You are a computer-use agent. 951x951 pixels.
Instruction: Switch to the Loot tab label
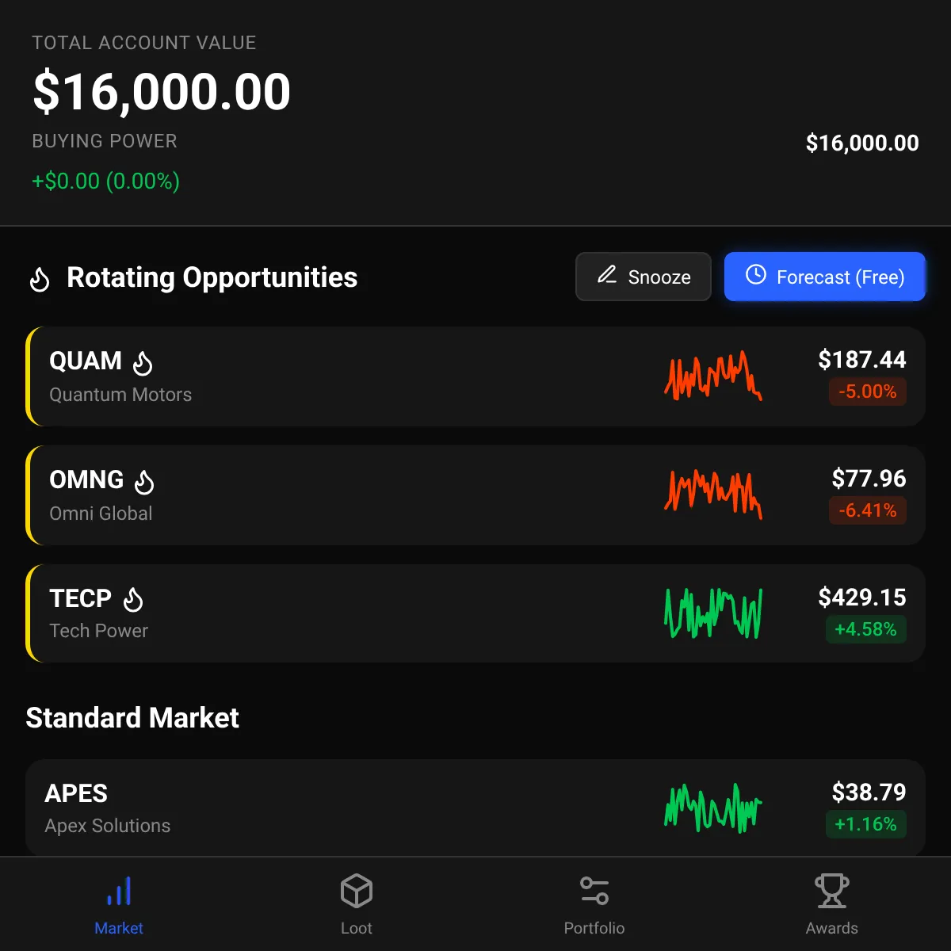pos(357,928)
